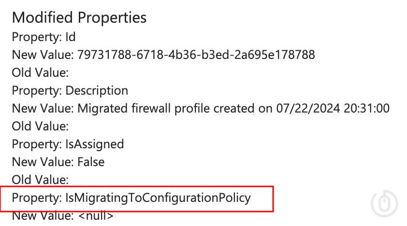The height and width of the screenshot is (226, 407).
Task: Click the "New Value:" label before the GUID
Action: pyautogui.click(x=43, y=55)
